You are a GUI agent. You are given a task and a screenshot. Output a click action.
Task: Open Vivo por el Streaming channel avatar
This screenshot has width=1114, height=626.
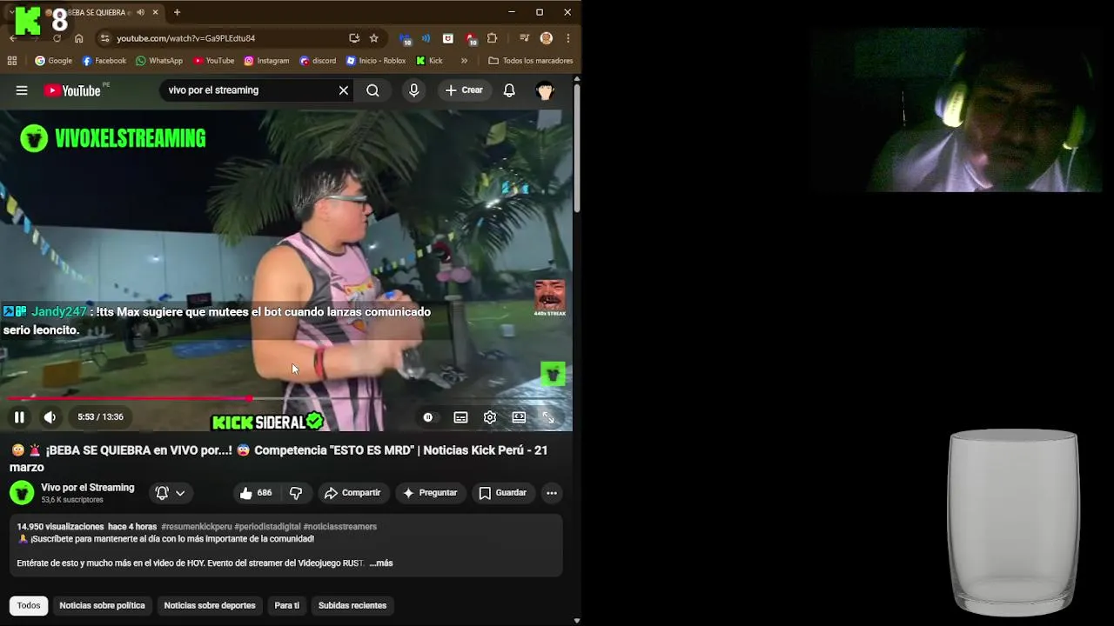(22, 493)
